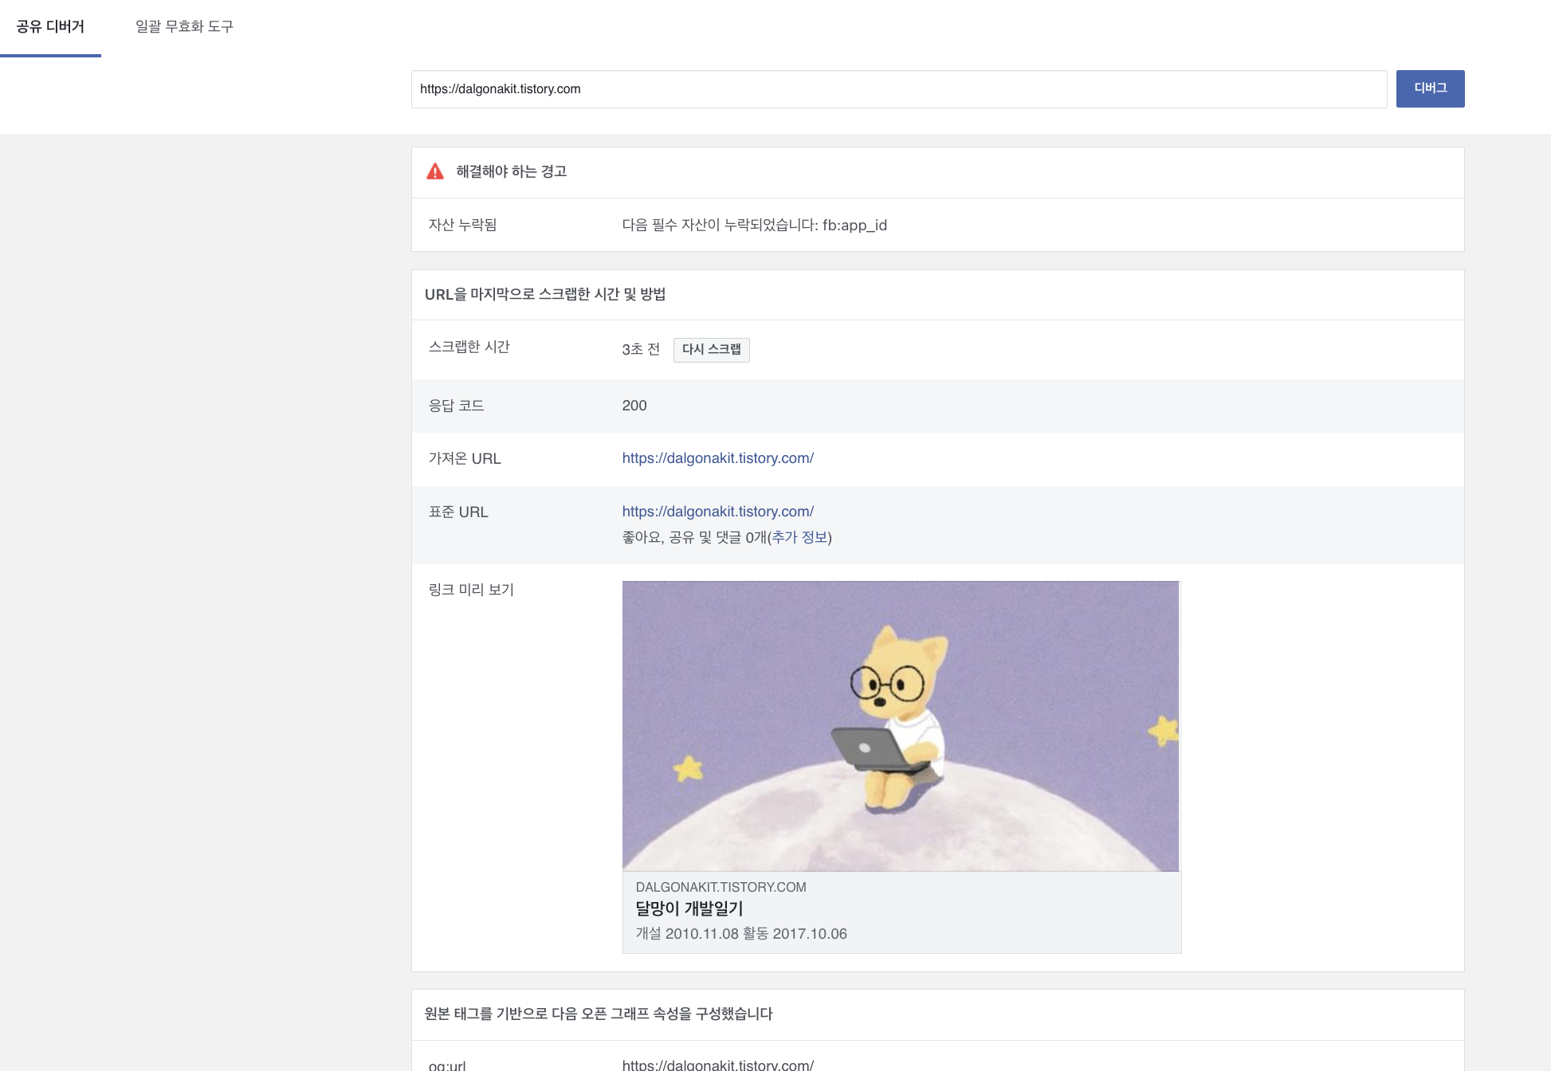Click the fb:app_id missing warning message
The width and height of the screenshot is (1551, 1071).
[x=754, y=226]
